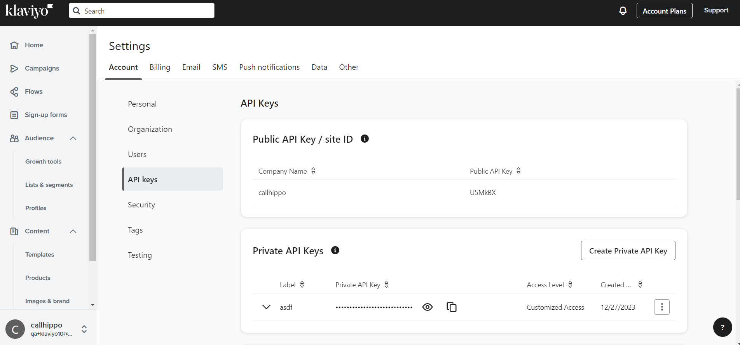Click the Home icon in sidebar
The width and height of the screenshot is (740, 345).
point(14,45)
